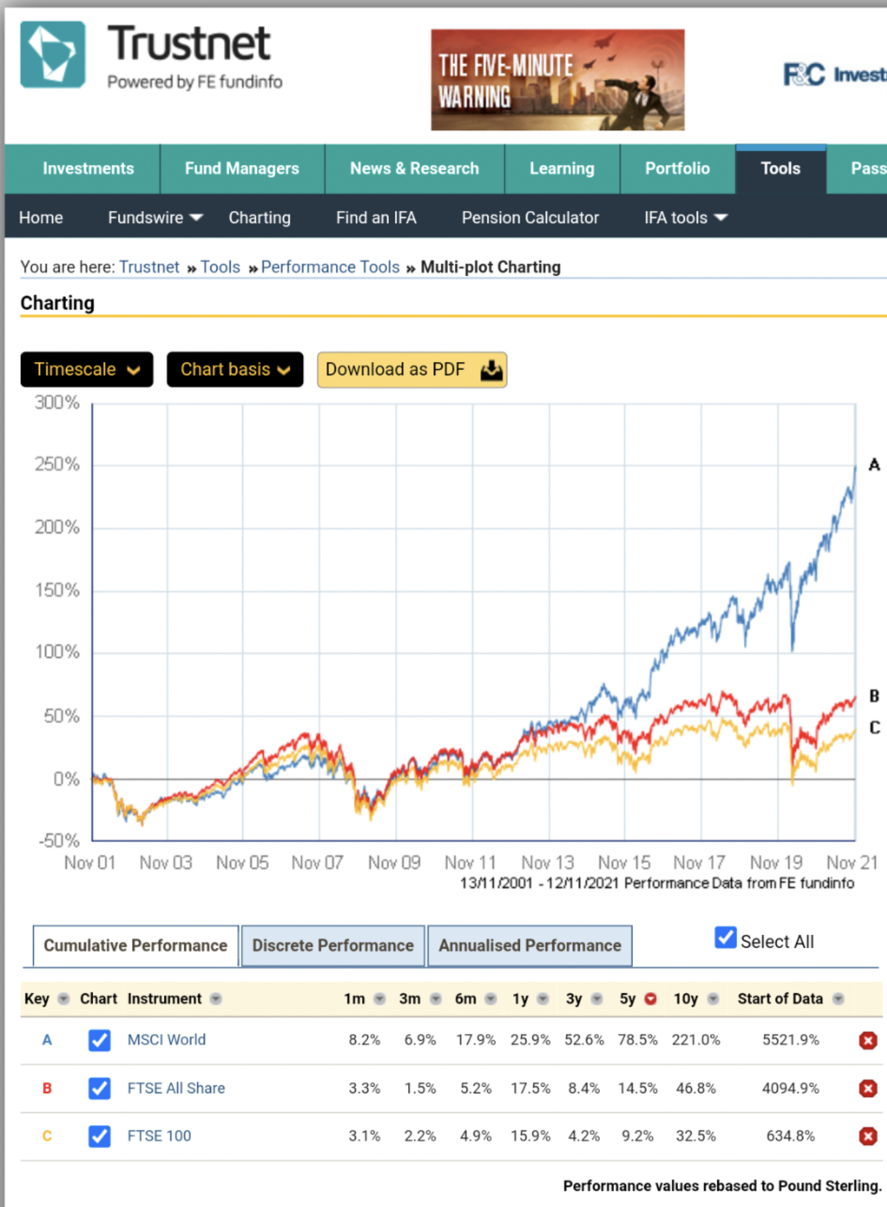Sort by 10y column arrow icon
Viewport: 887px width, 1207px height.
[x=713, y=998]
